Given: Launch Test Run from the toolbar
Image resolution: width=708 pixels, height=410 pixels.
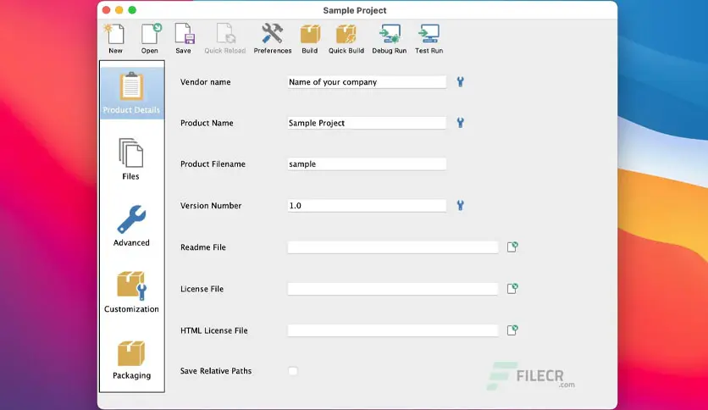Looking at the screenshot, I should point(429,35).
